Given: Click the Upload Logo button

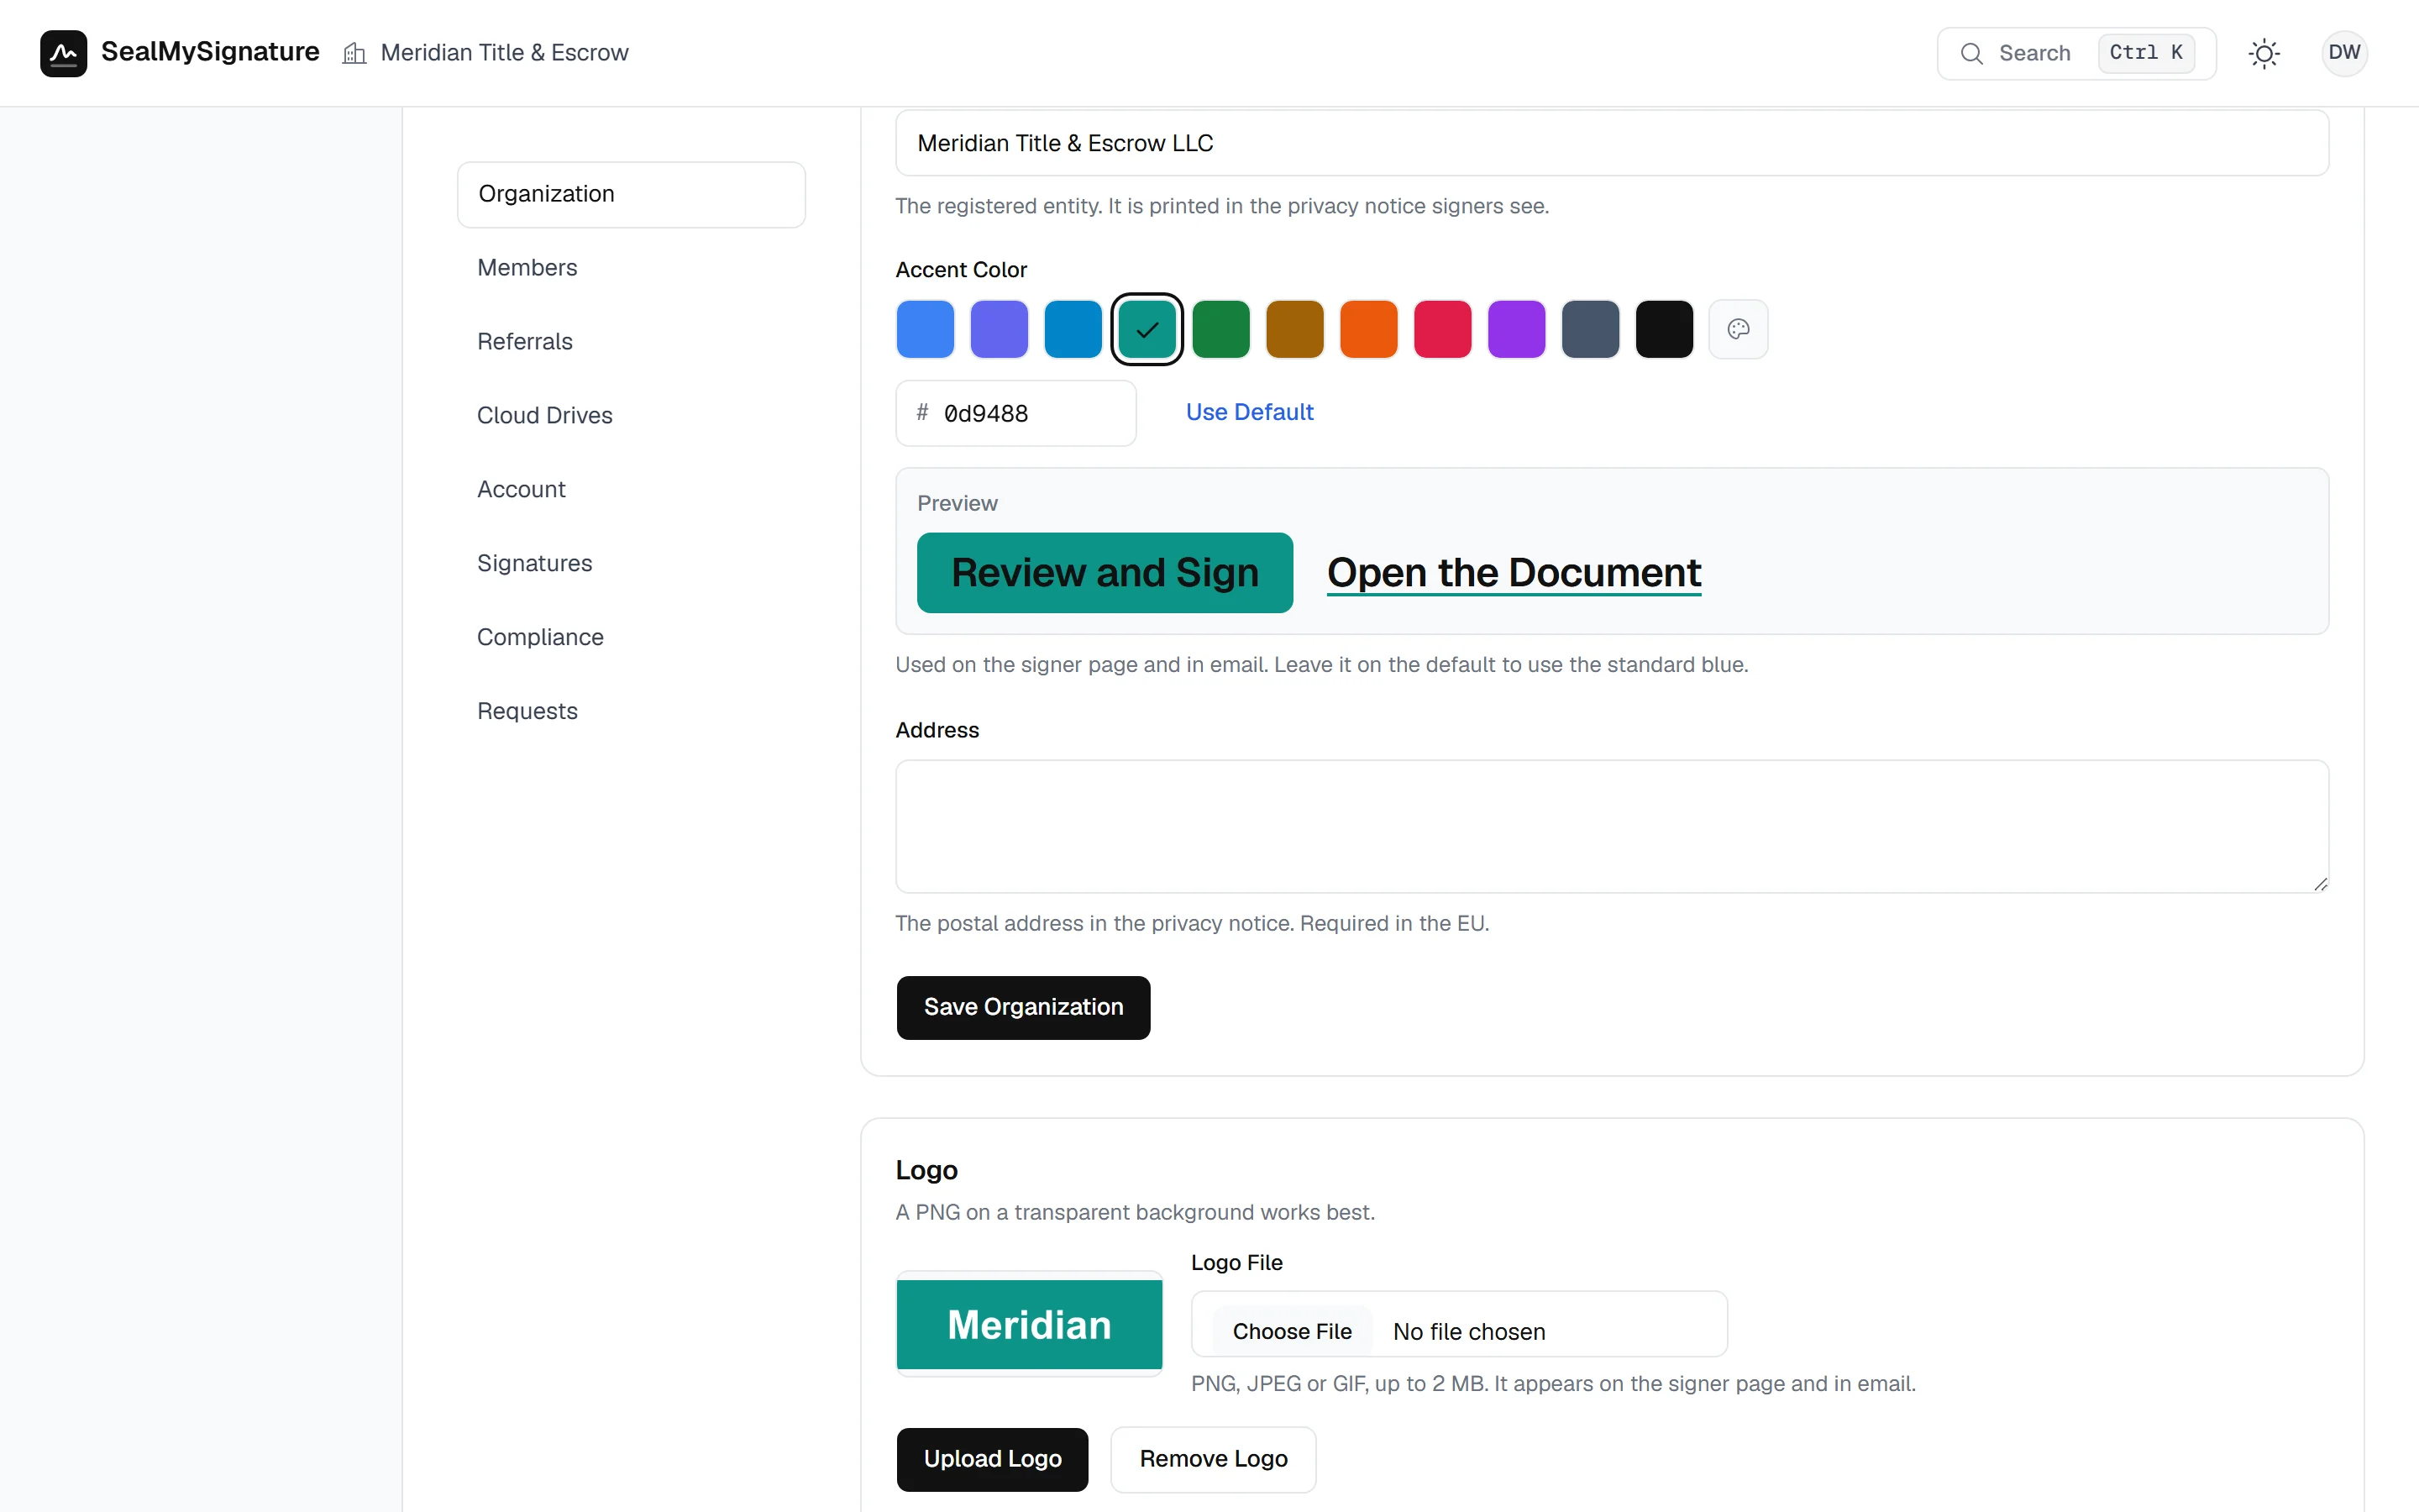Looking at the screenshot, I should pos(993,1459).
